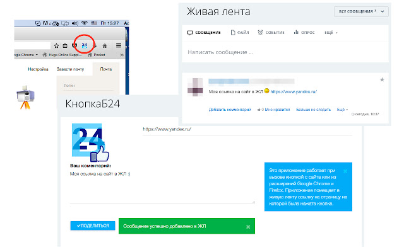404x252 pixels.
Task: Click the smiley emoji in the post
Action: pos(266,91)
